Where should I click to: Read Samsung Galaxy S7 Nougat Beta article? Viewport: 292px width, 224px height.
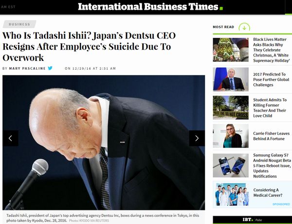[x=272, y=166]
